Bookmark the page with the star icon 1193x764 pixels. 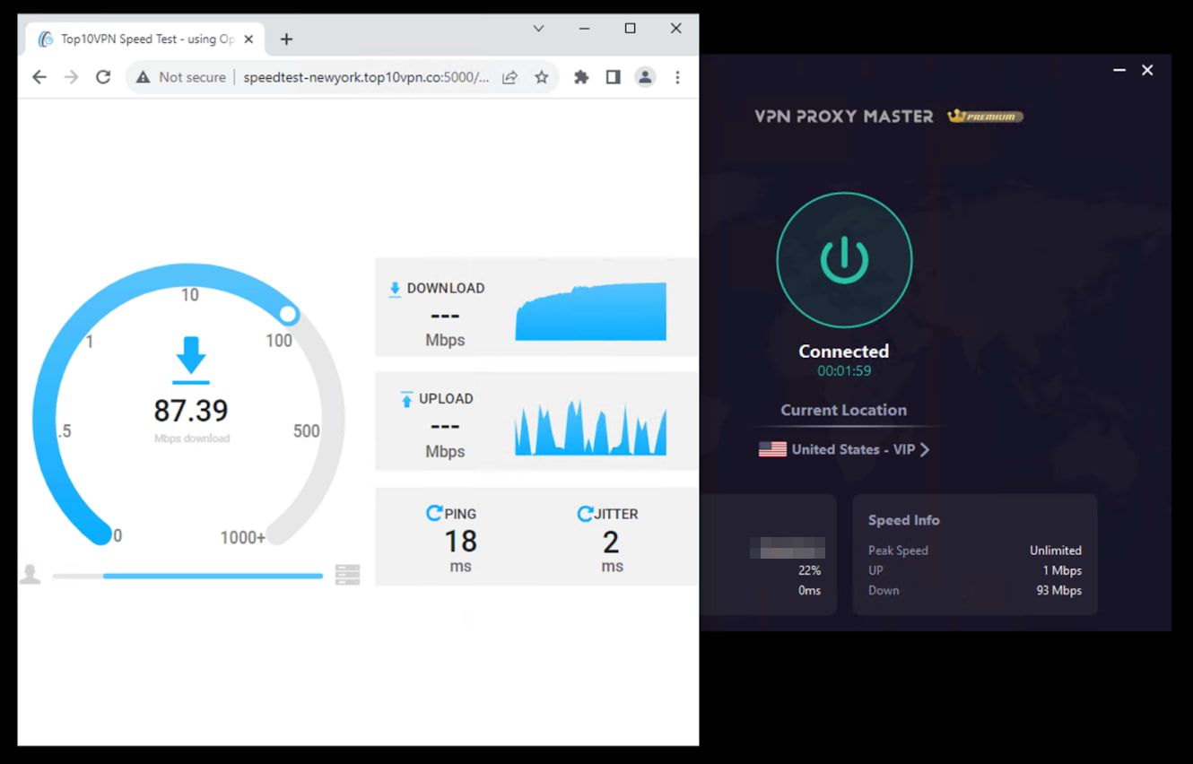(x=542, y=77)
